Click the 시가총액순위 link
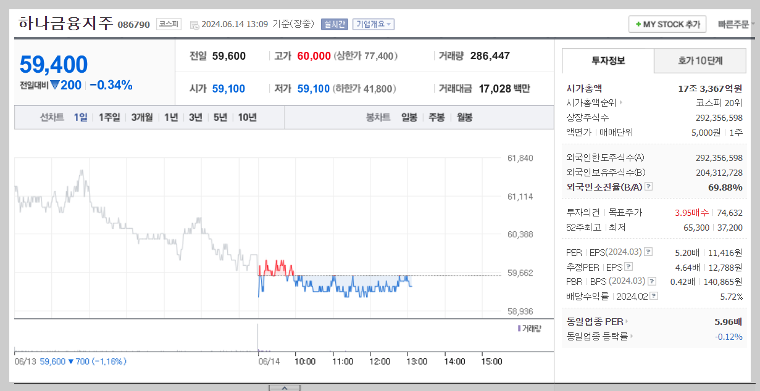The width and height of the screenshot is (760, 391). click(x=591, y=103)
